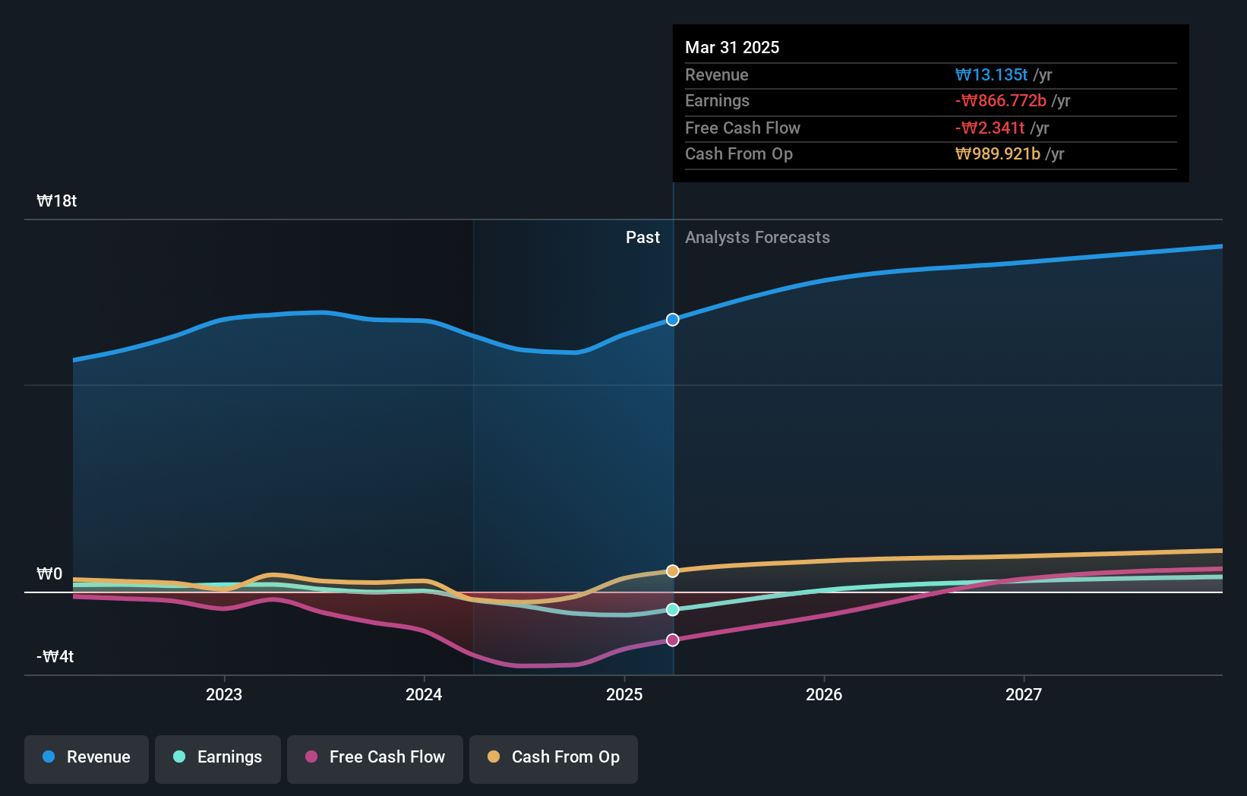Hide the Free Cash Flow series
Viewport: 1247px width, 796px height.
pos(374,759)
